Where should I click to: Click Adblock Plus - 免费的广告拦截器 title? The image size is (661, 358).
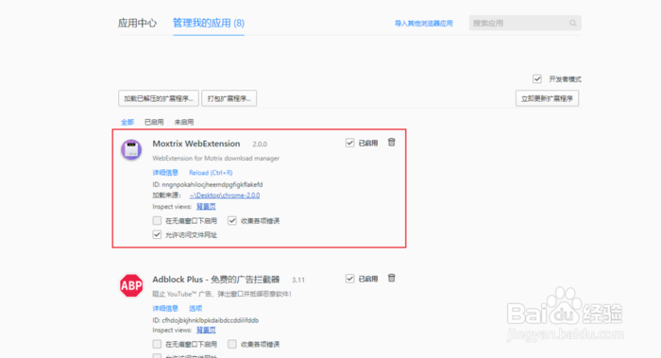tap(216, 280)
